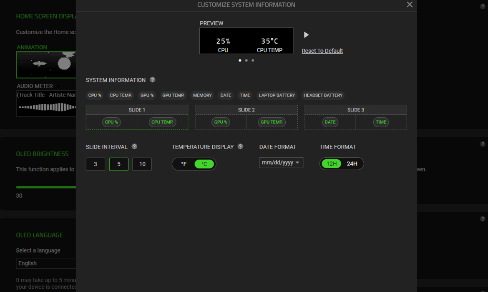Select the Animation thumbnail preview

click(46, 64)
